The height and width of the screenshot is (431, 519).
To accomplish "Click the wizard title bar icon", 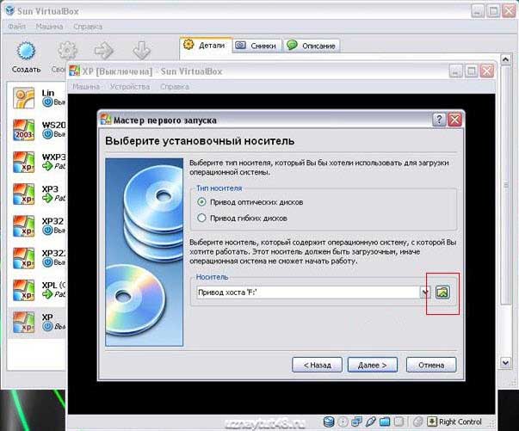I will [x=106, y=120].
